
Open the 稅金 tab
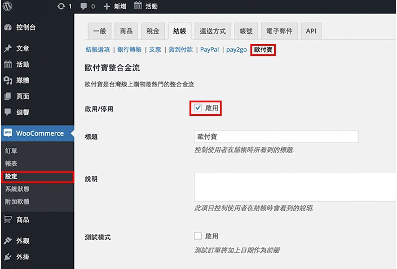click(x=153, y=31)
